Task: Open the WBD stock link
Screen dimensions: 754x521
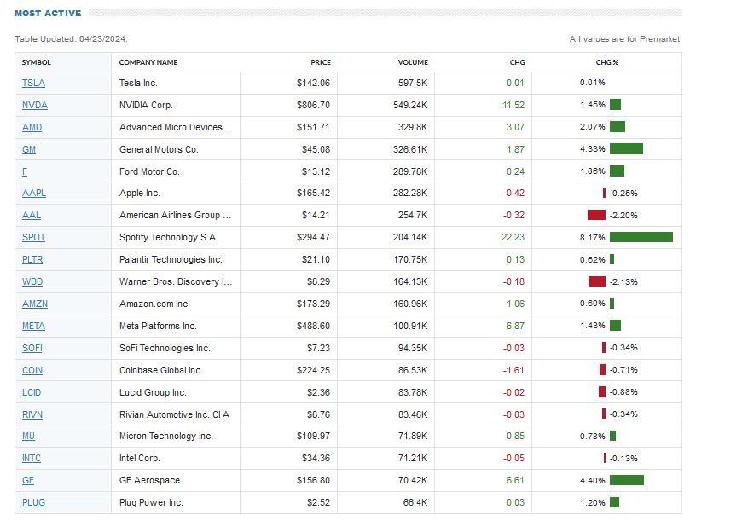Action: pos(32,281)
